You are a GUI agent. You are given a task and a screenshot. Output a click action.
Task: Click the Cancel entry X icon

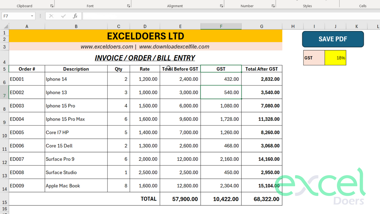(x=51, y=16)
